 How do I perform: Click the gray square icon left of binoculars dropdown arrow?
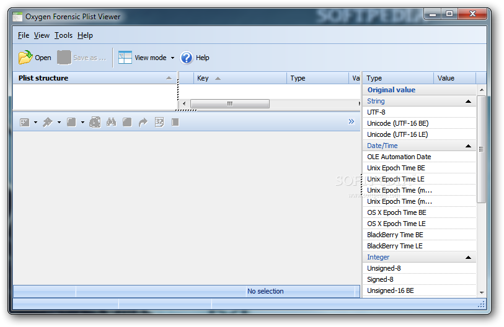[71, 122]
